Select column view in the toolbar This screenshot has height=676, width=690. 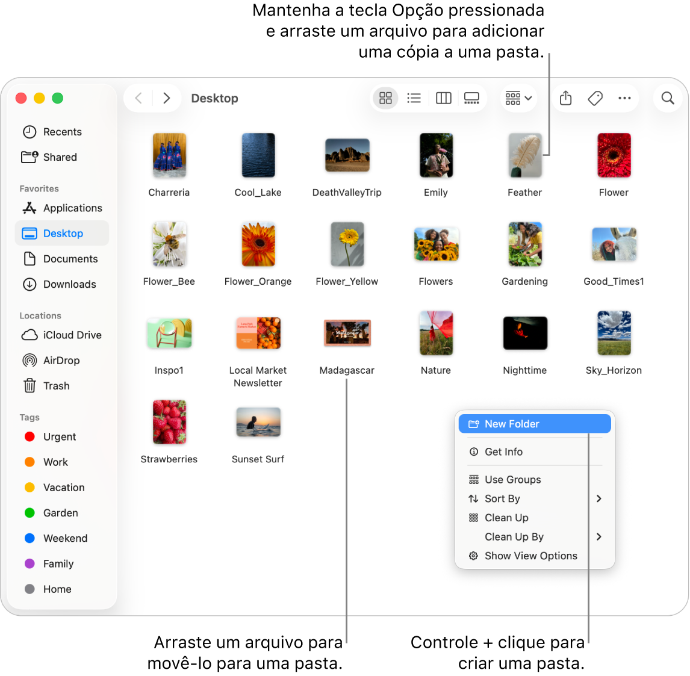click(x=444, y=98)
